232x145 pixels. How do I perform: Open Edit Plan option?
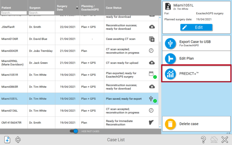coord(196,58)
